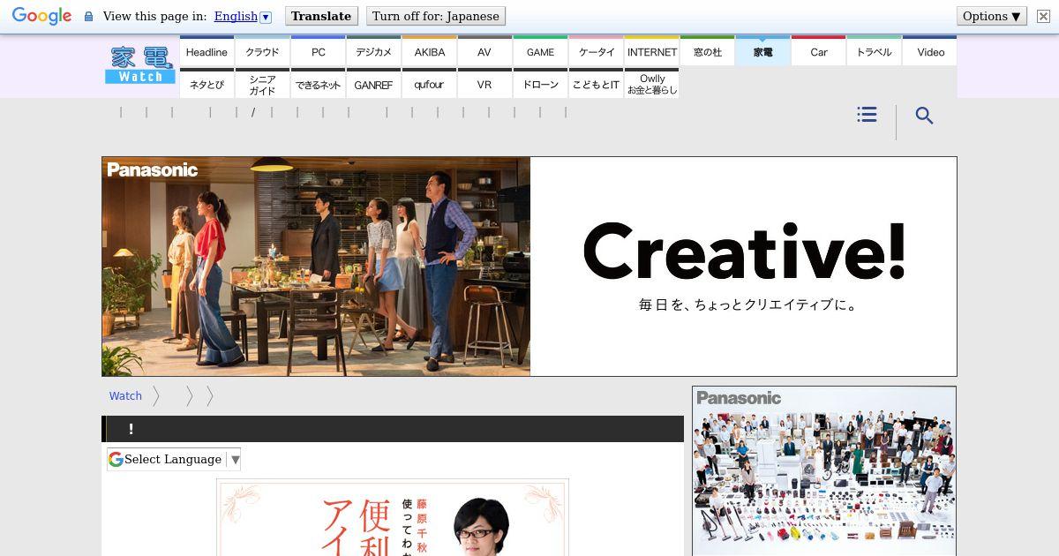Open the デジカメ Watch tab
Viewport: 1059px width, 556px height.
click(x=373, y=51)
